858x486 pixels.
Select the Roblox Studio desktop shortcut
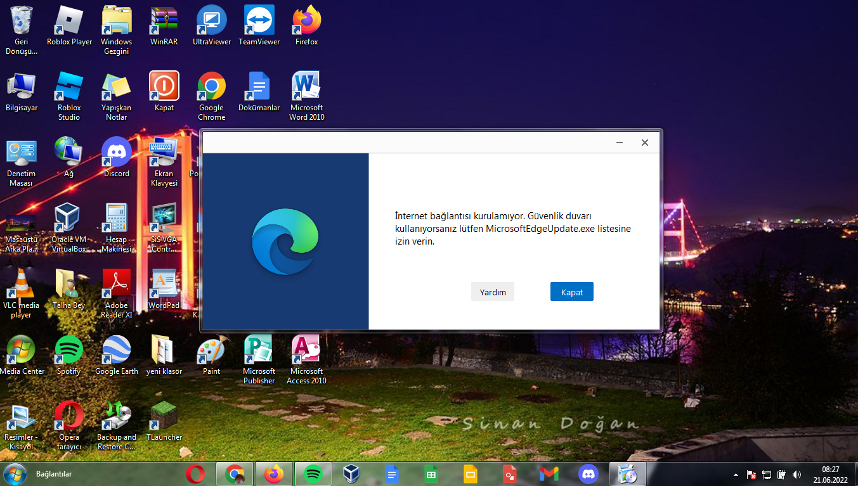coord(69,96)
